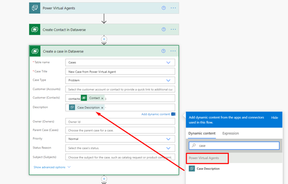Click the Customer (Accounts) field
This screenshot has height=184, width=288.
[x=120, y=89]
